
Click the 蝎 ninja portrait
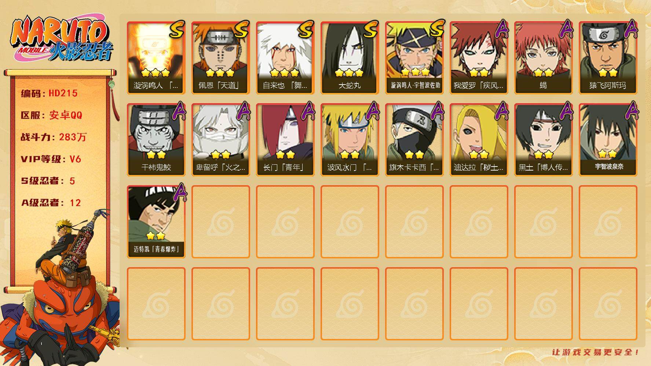click(x=543, y=57)
